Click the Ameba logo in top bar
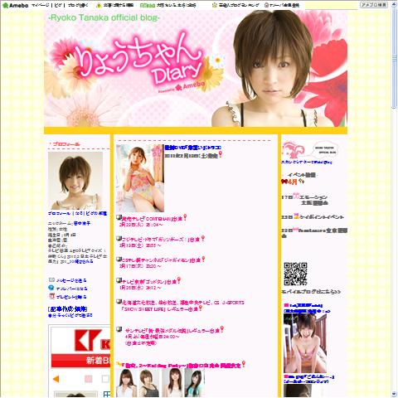This screenshot has height=398, width=398. tap(15, 5)
